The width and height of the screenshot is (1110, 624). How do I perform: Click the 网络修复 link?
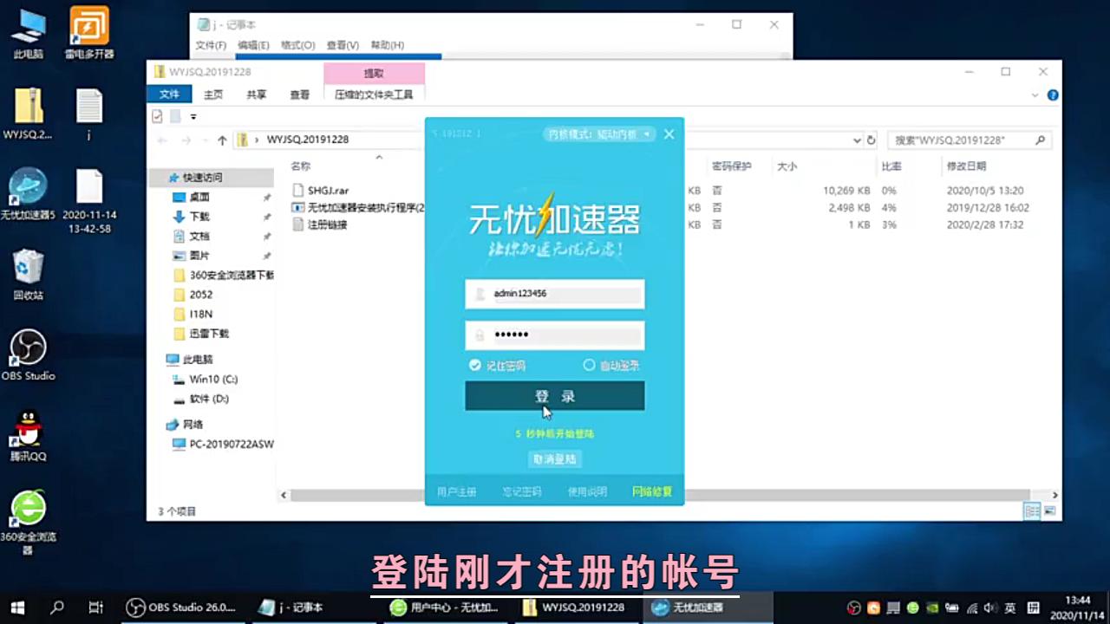pos(652,491)
